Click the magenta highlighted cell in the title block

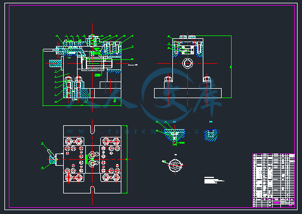click(x=277, y=203)
